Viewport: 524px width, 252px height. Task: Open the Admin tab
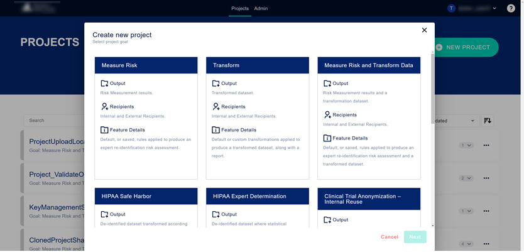[261, 8]
